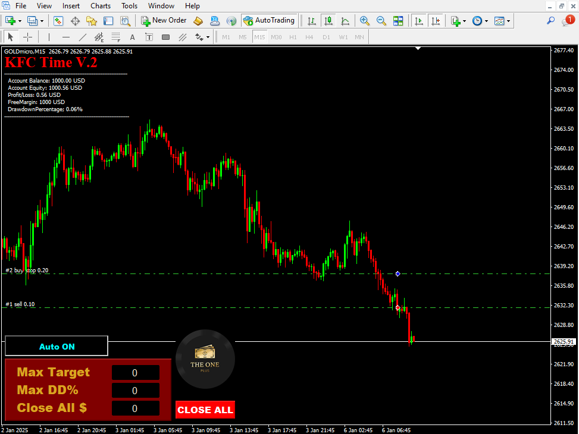Toggle the Auto ON button
This screenshot has height=434, width=579.
click(57, 346)
